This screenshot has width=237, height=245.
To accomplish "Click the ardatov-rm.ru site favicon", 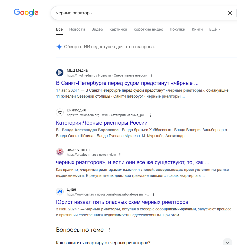I will pos(60,152).
